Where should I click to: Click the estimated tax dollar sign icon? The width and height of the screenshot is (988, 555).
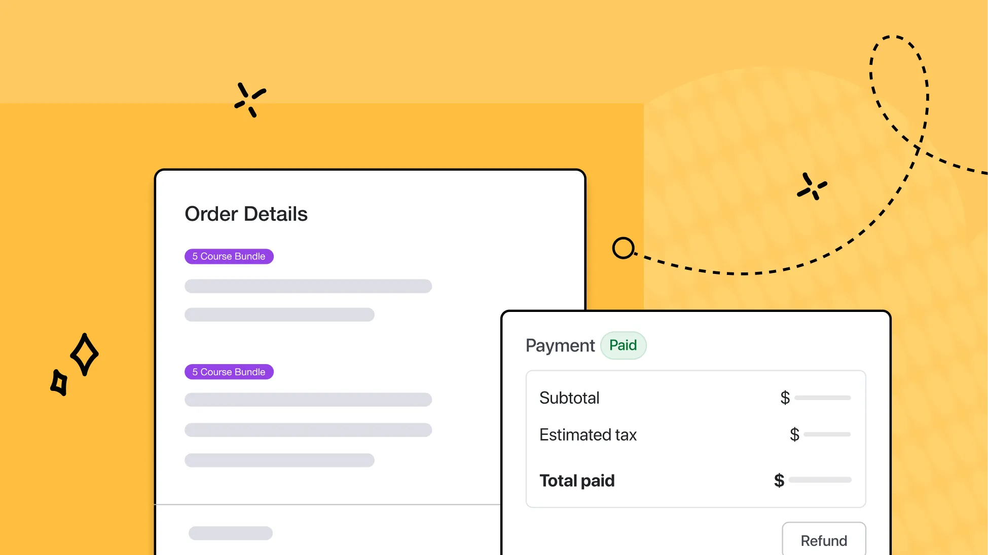point(794,433)
